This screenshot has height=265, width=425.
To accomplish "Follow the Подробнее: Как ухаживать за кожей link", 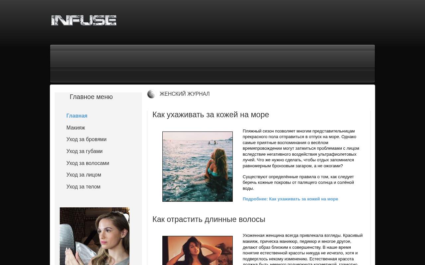I will click(290, 199).
